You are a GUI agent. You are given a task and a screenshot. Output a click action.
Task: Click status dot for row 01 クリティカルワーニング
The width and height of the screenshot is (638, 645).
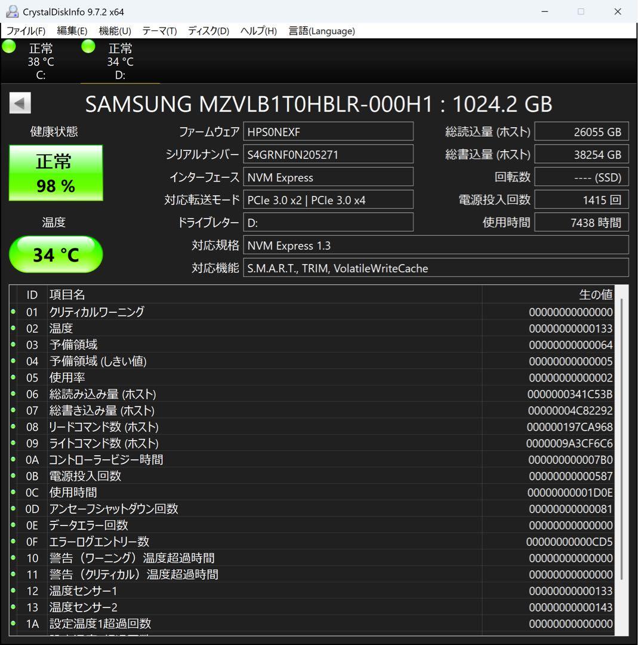(13, 312)
